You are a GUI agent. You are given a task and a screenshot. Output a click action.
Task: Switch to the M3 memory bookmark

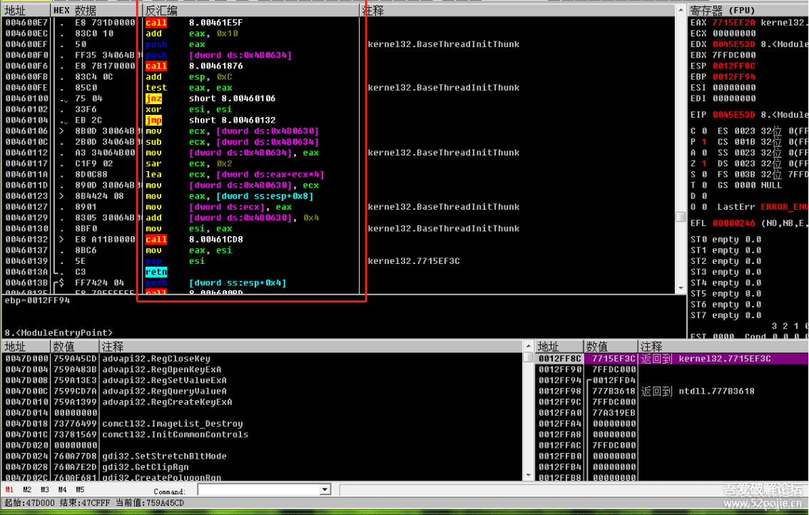tap(45, 490)
